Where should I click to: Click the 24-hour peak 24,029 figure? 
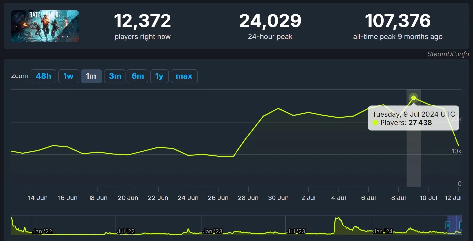pos(270,21)
